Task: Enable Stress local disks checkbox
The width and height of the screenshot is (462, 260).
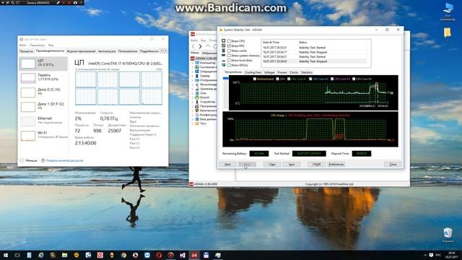Action: tap(229, 61)
